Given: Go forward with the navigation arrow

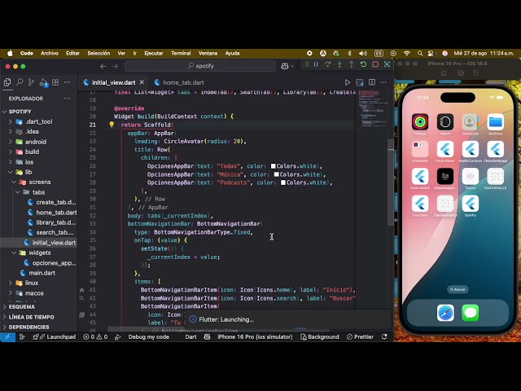Looking at the screenshot, I should click(115, 66).
